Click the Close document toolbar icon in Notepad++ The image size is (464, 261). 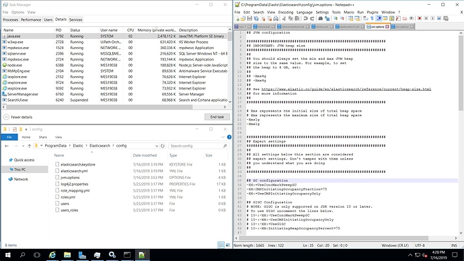[x=263, y=18]
